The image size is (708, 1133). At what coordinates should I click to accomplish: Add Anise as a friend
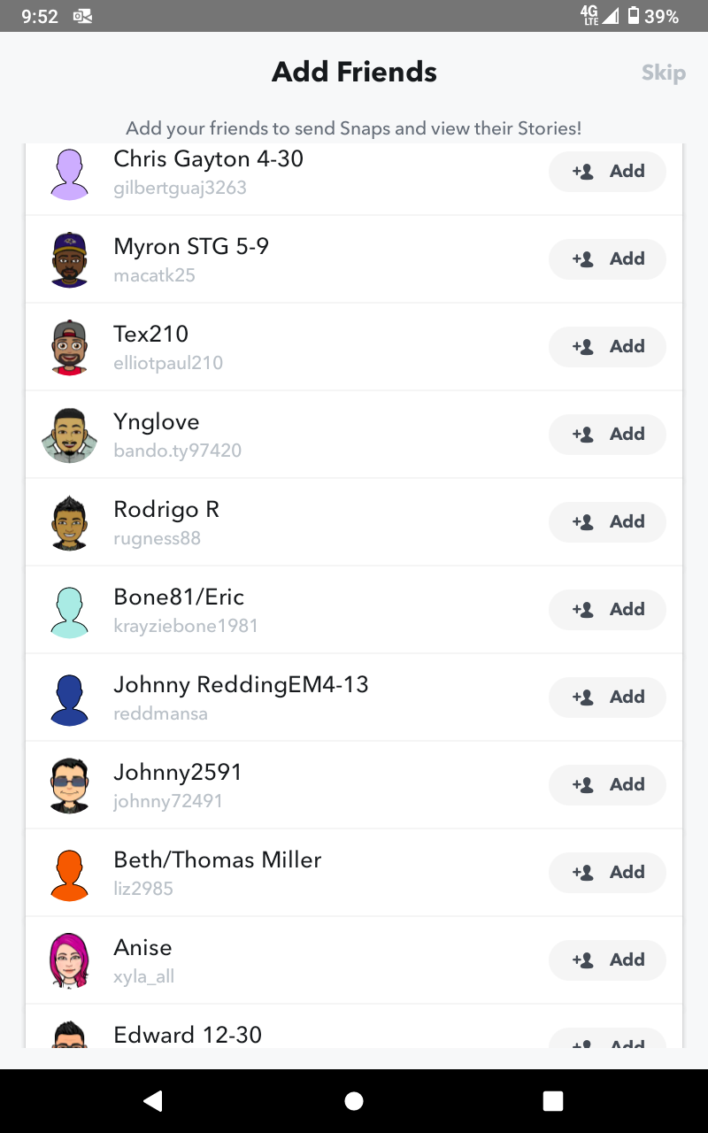pos(607,960)
